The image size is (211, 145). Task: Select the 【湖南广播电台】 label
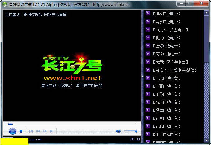click(x=166, y=118)
